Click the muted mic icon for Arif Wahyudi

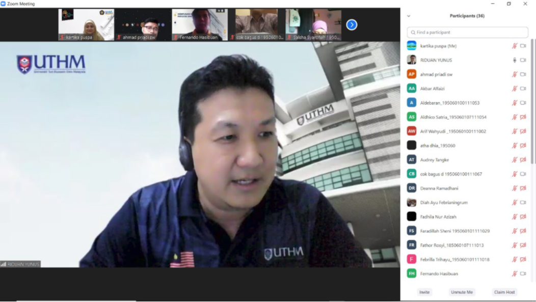click(515, 131)
